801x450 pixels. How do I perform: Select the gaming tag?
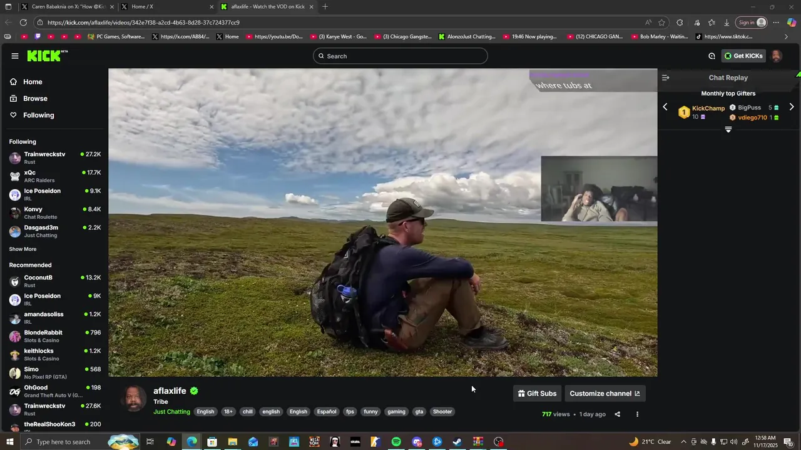coord(396,412)
